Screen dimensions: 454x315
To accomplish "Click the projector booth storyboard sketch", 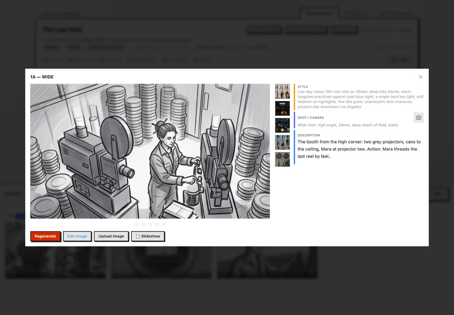I will [150, 151].
